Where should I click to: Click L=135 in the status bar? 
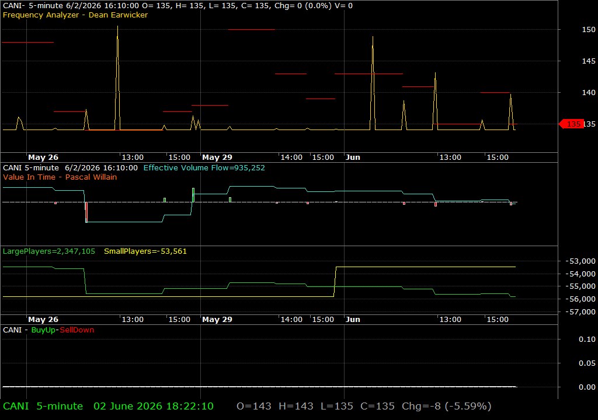[337, 406]
